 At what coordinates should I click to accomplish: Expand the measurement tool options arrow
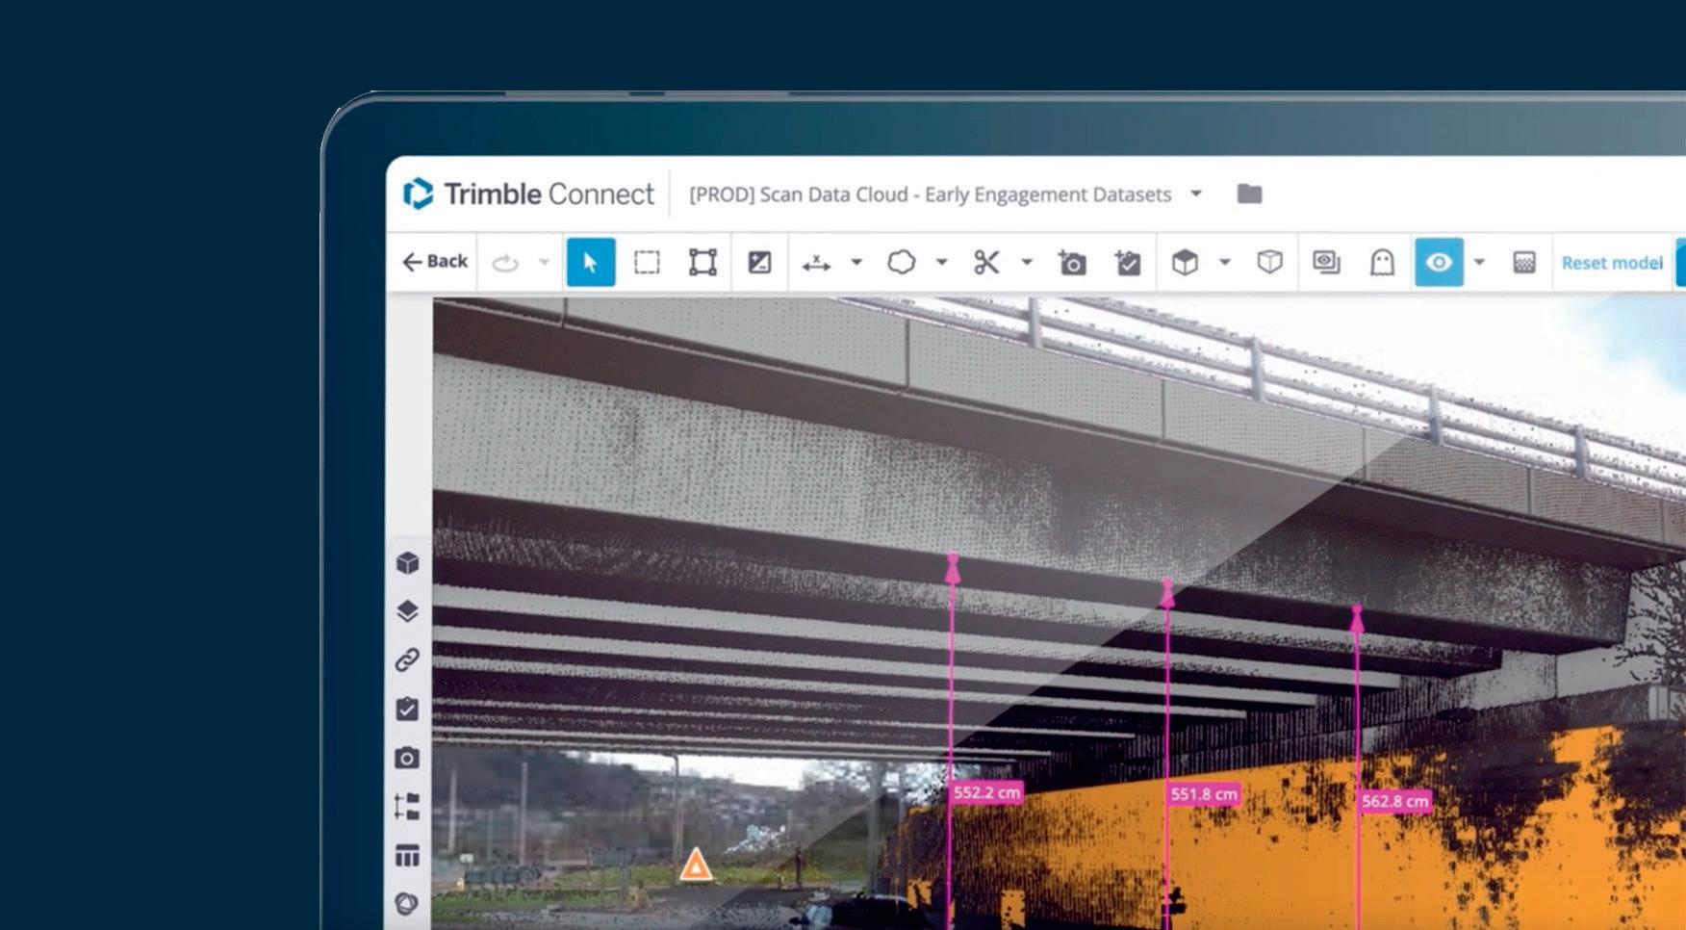856,262
